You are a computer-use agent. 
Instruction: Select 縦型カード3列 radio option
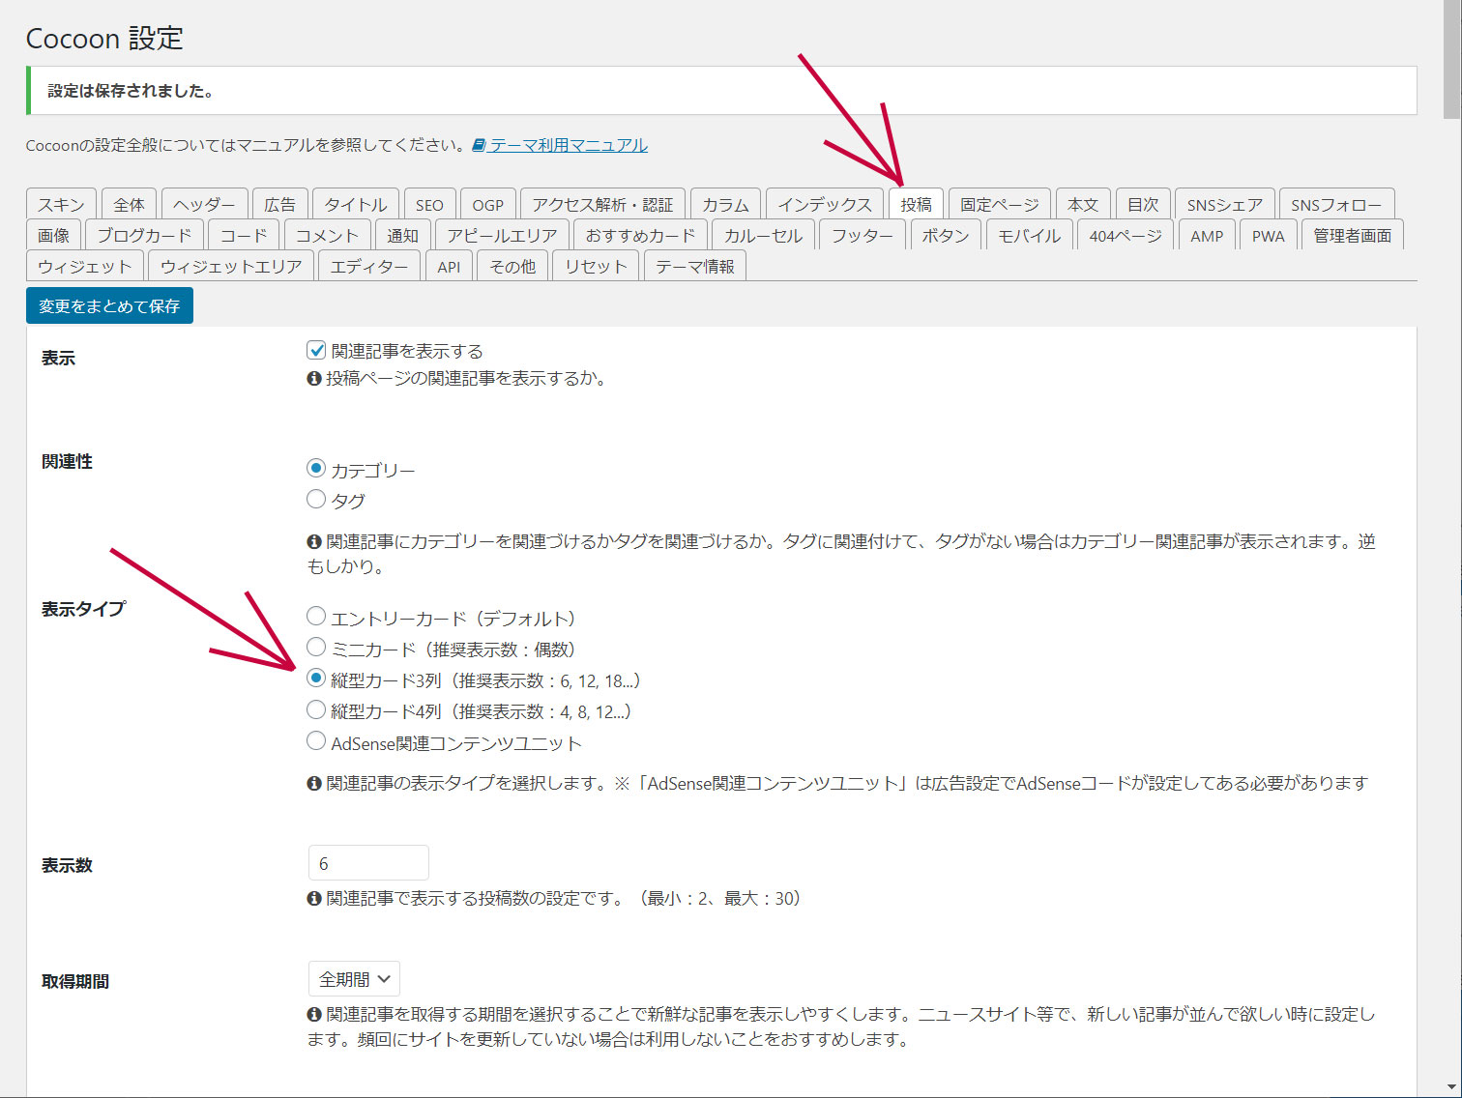click(316, 679)
